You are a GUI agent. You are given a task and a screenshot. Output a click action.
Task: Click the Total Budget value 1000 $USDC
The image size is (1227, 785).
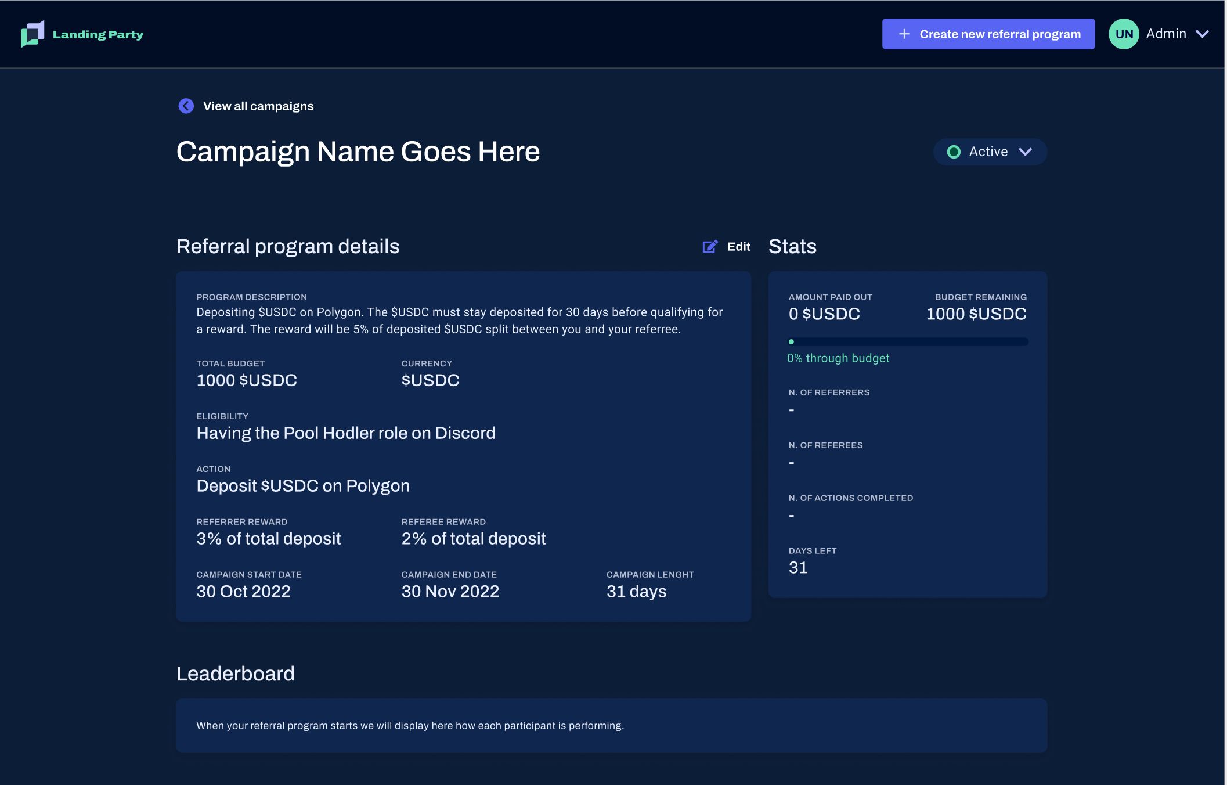coord(247,380)
